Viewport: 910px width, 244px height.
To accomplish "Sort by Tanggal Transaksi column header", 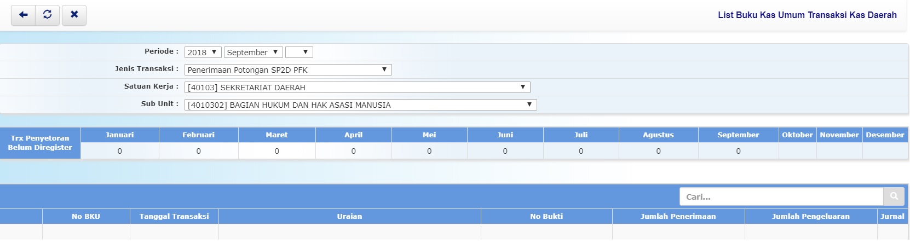I will coord(174,217).
